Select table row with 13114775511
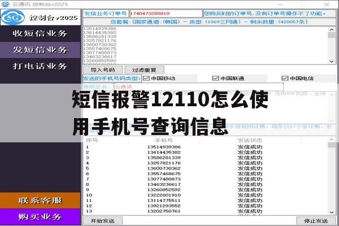339x226 pixels. 206,201
